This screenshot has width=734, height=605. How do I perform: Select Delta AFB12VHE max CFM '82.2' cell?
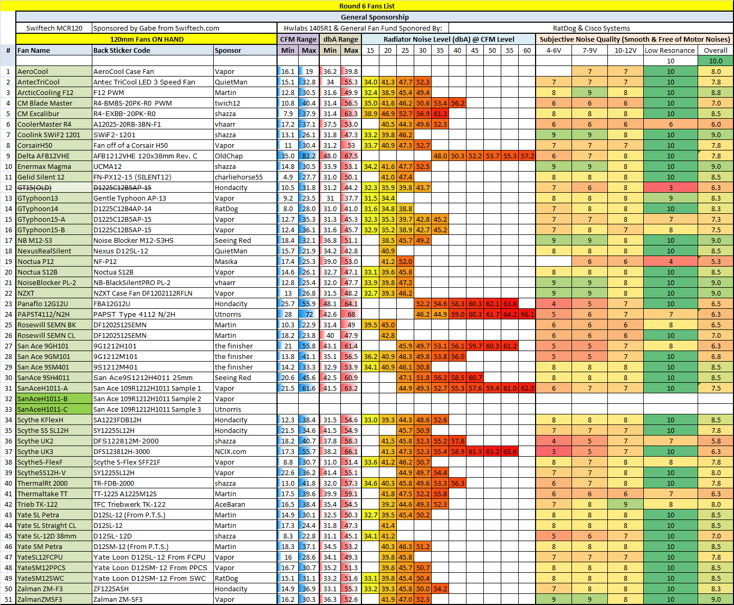coord(309,156)
